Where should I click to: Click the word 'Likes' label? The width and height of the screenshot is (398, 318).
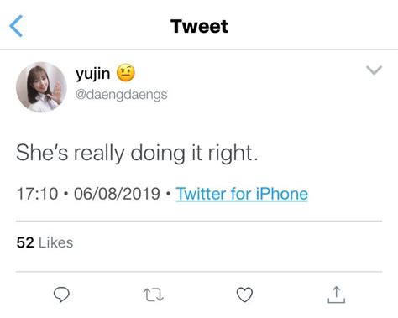click(55, 242)
